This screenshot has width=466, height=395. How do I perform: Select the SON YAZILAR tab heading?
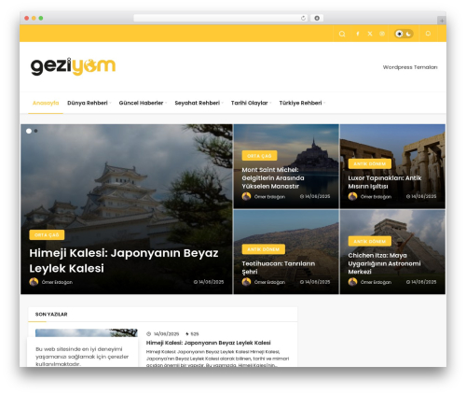51,315
